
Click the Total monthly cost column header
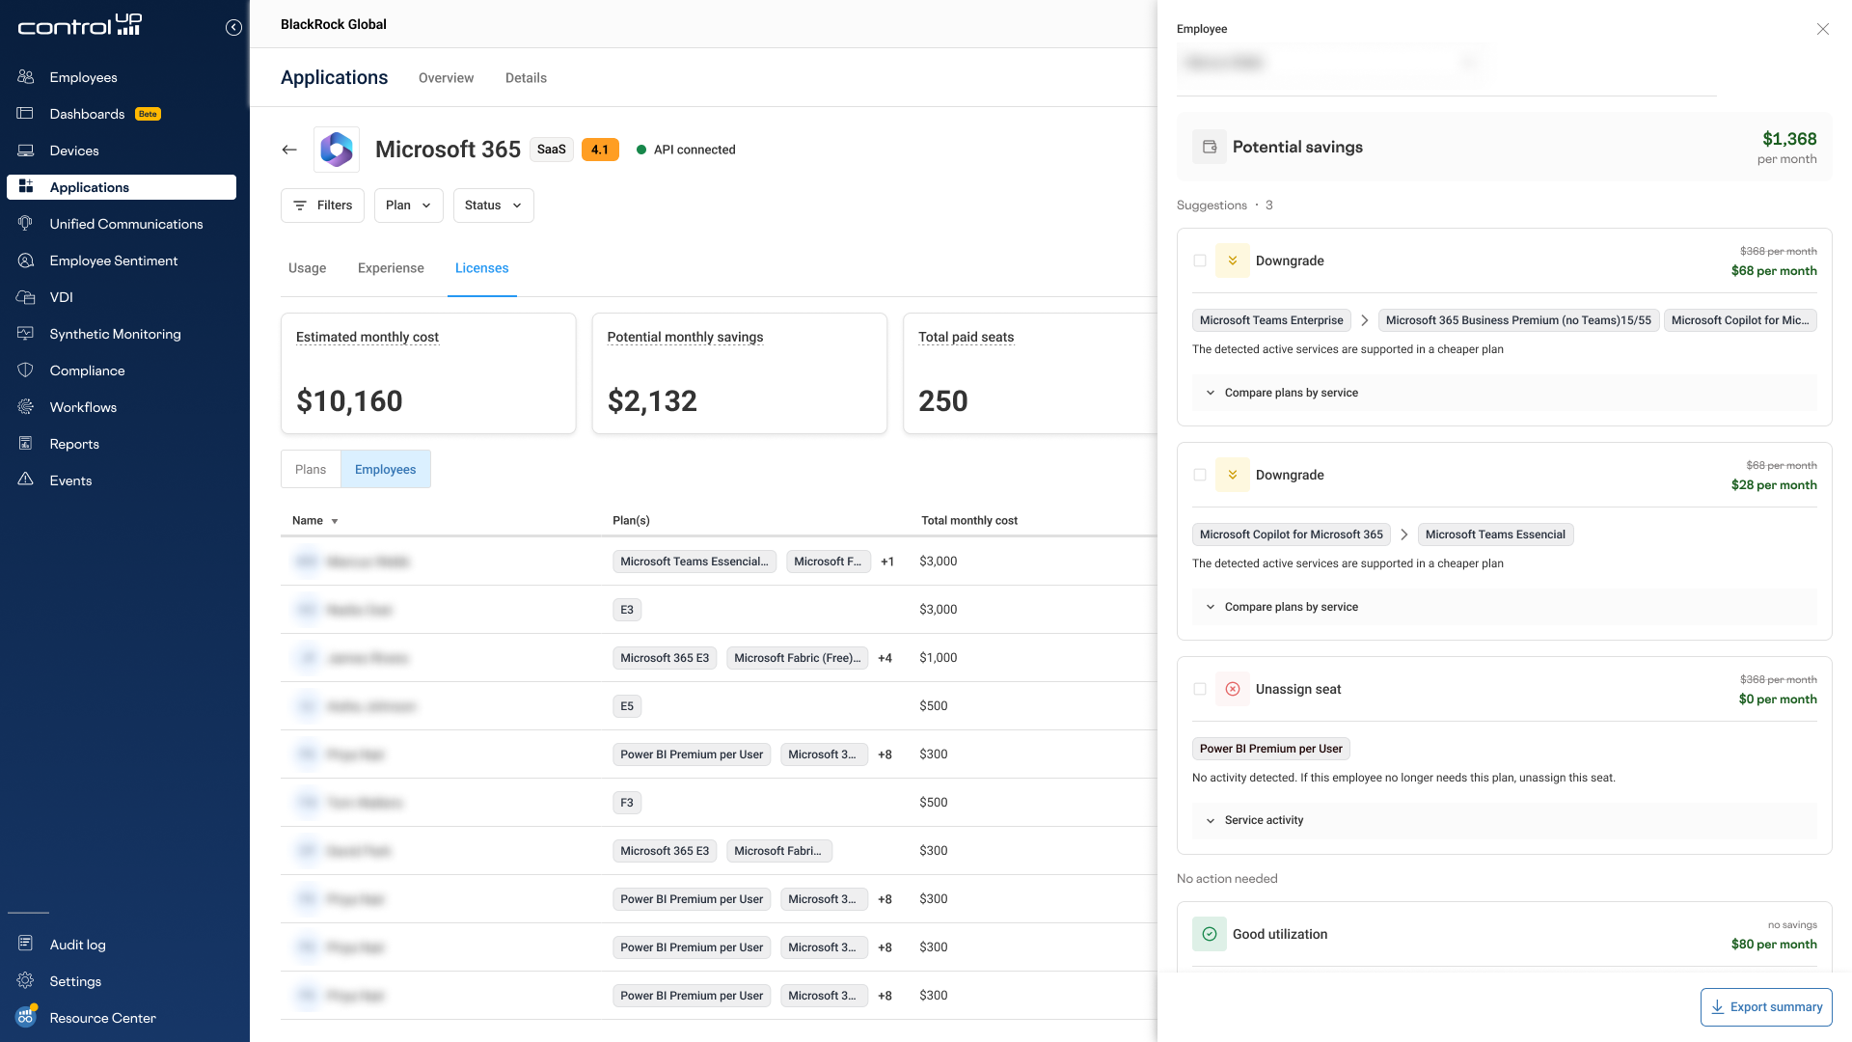pos(969,521)
